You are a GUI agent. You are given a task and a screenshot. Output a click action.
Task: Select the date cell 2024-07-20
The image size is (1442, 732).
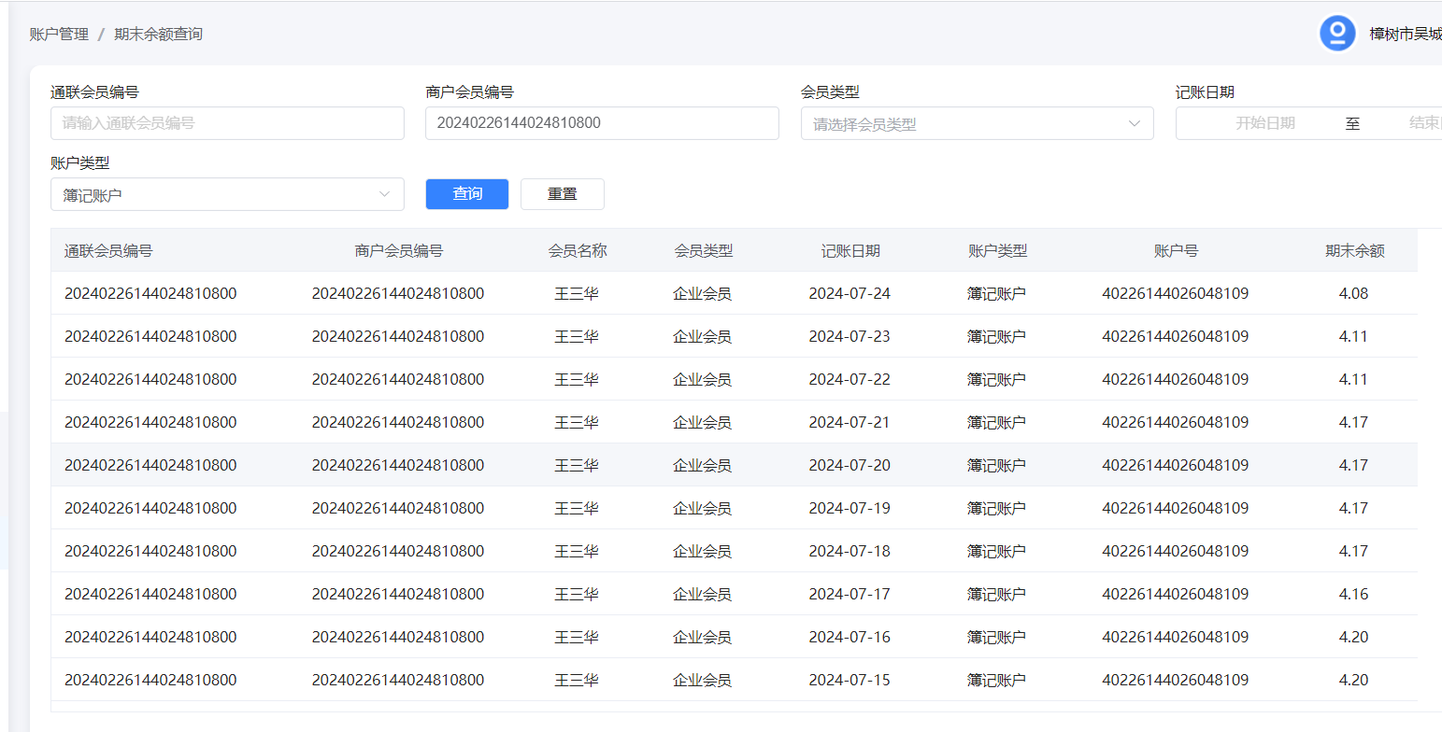click(849, 465)
